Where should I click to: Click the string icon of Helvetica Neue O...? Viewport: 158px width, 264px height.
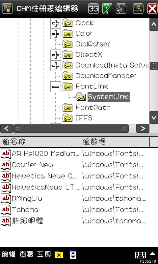(6, 176)
